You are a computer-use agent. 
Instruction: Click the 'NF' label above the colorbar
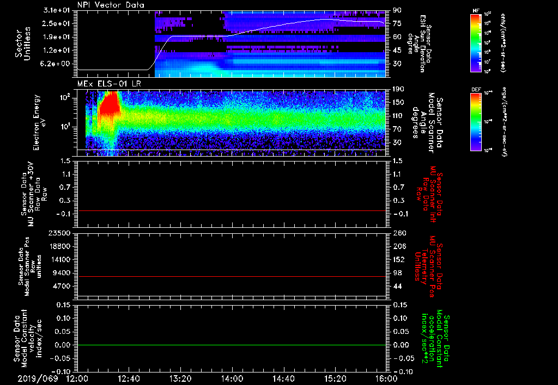point(476,11)
